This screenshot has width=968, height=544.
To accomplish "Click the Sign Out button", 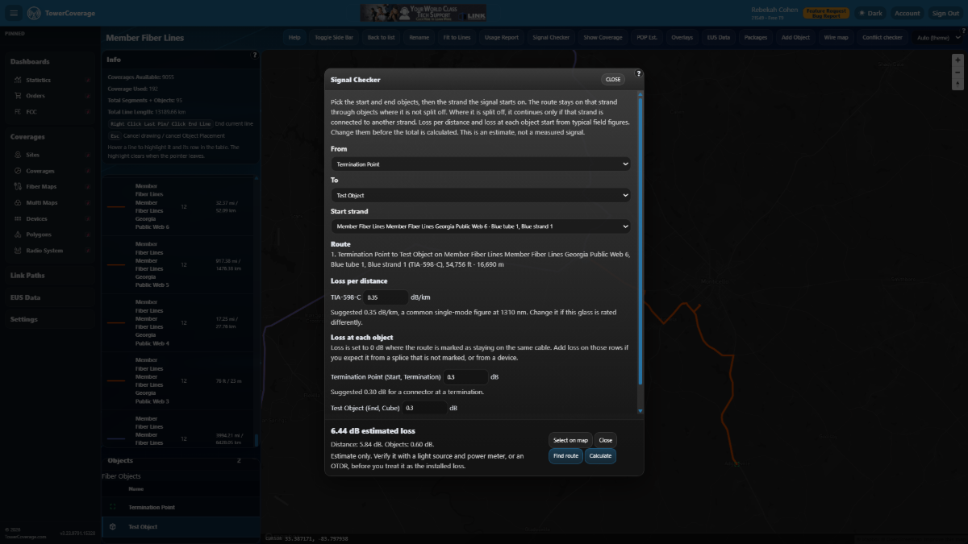I will pos(945,13).
